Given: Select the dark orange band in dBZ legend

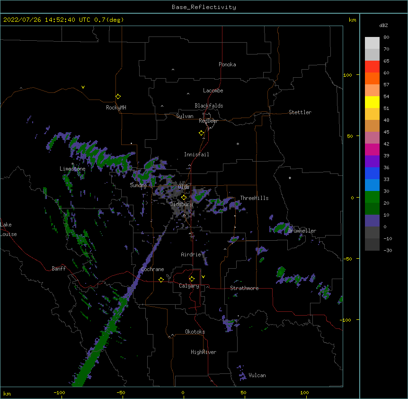Looking at the screenshot, I should click(x=372, y=78).
